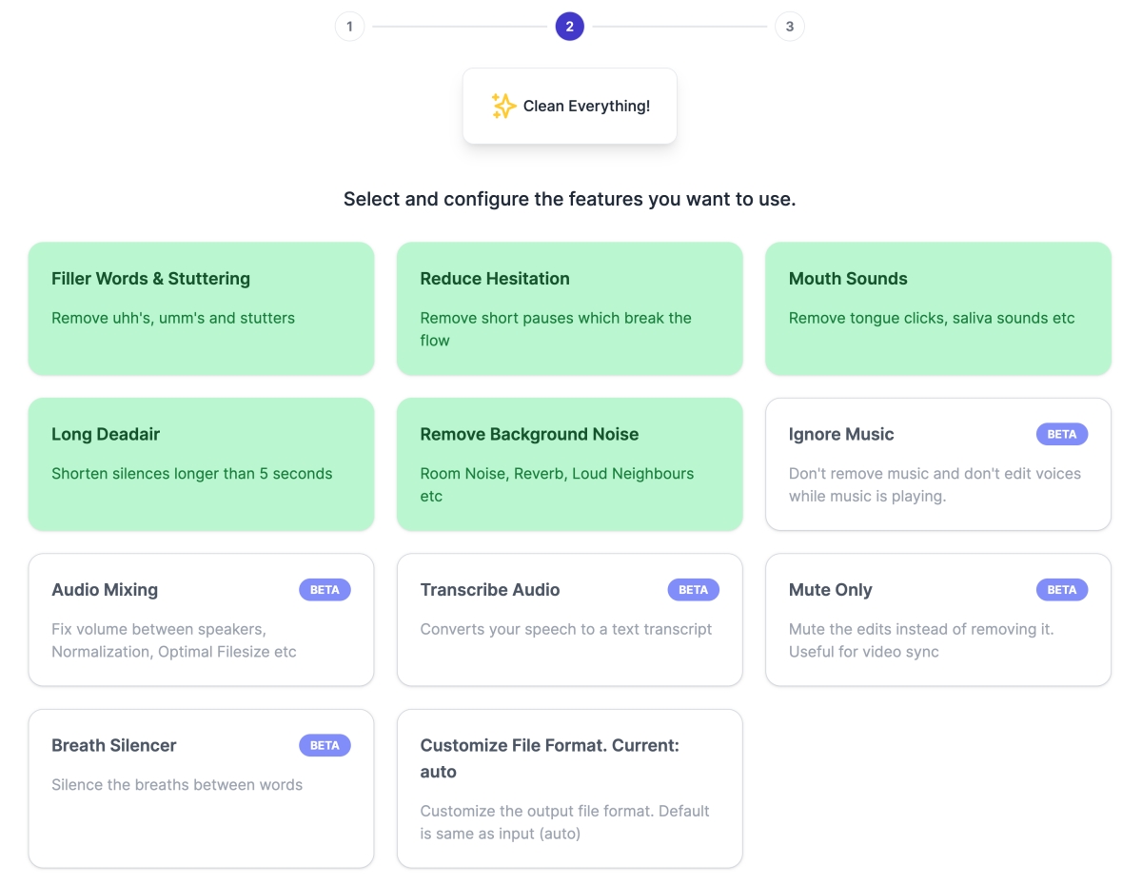The height and width of the screenshot is (884, 1142).
Task: Jump to step 3 in progress indicator
Action: pos(789,27)
